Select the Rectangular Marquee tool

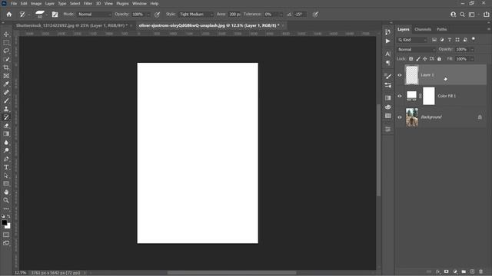(6, 43)
